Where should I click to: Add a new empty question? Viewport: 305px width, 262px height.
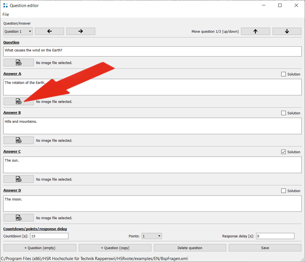[40, 248]
